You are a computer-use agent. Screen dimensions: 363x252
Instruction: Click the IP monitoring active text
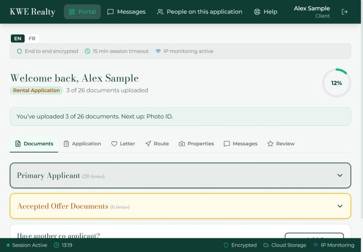coord(188,51)
